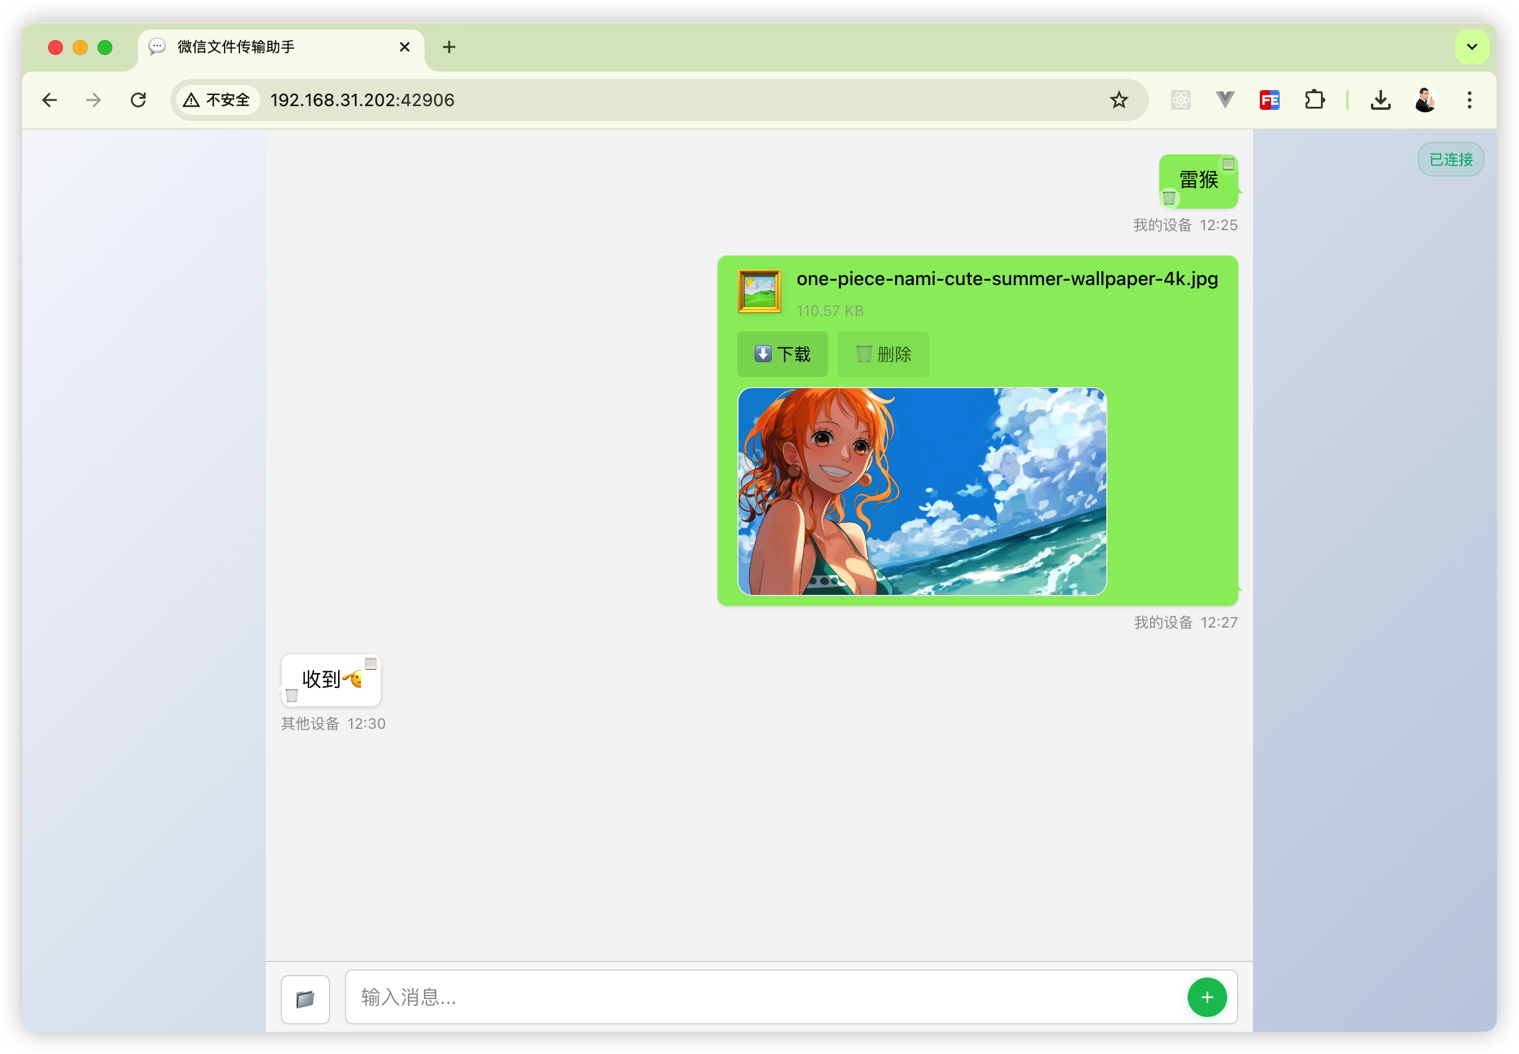Click the Nami wallpaper image preview

922,491
